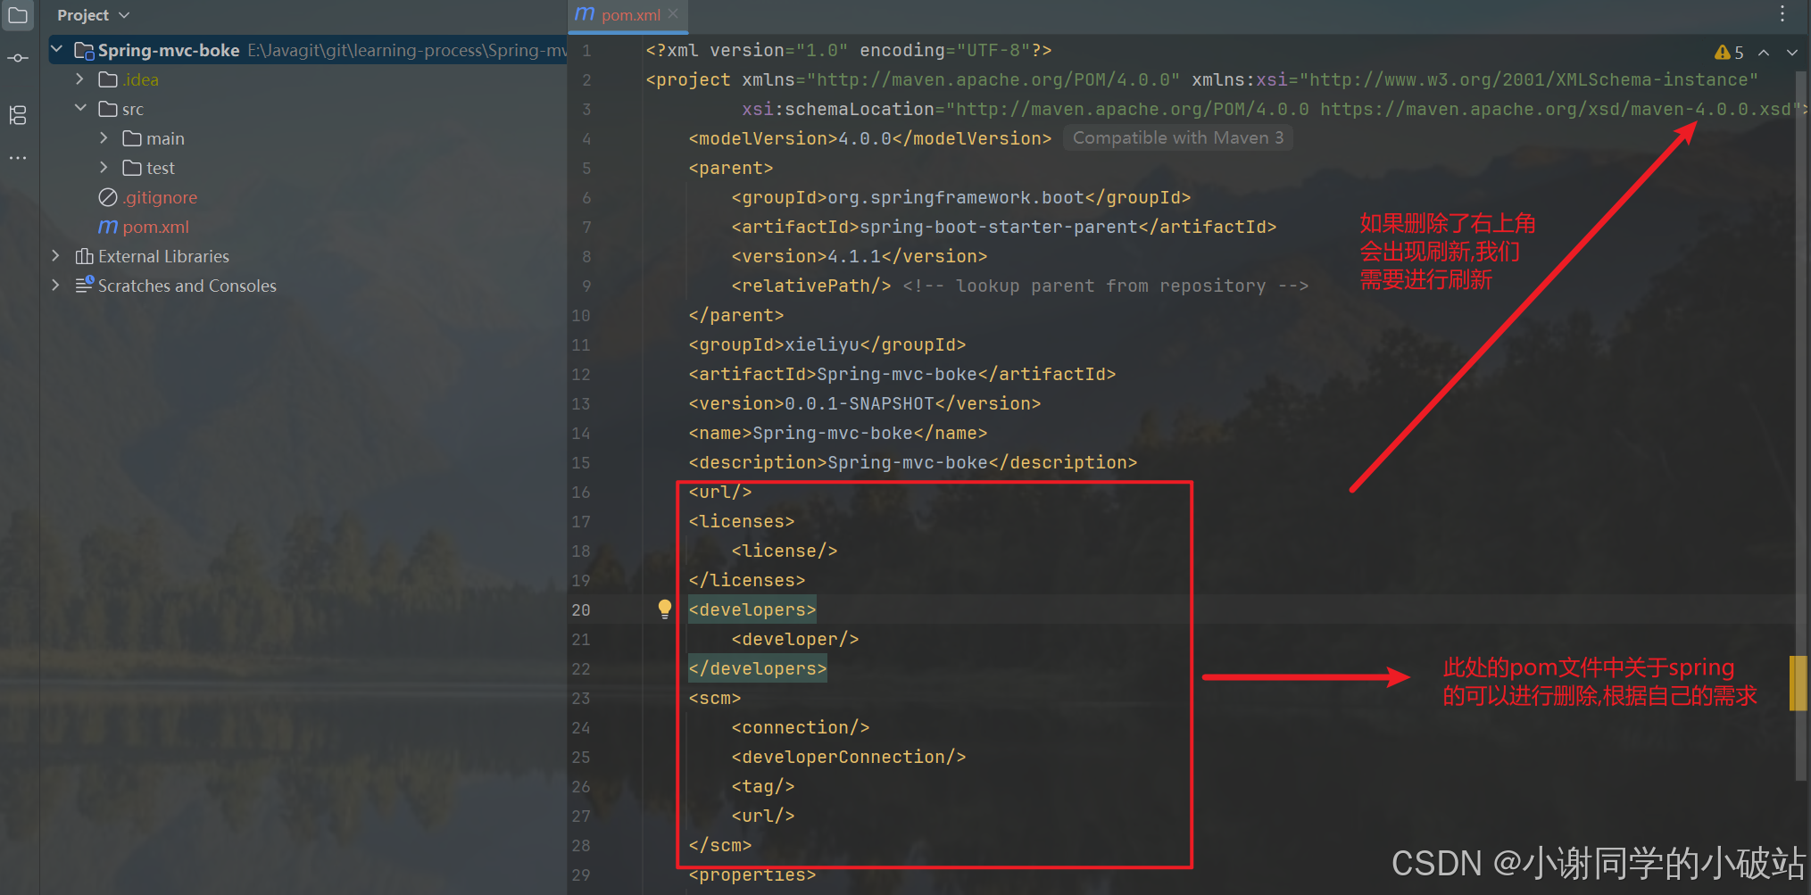Image resolution: width=1811 pixels, height=895 pixels.
Task: Show more tool windows ellipsis
Action: [x=18, y=158]
